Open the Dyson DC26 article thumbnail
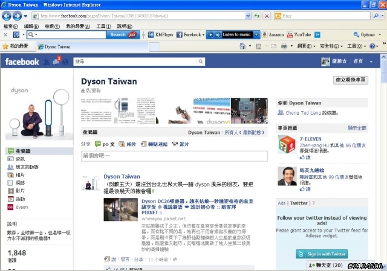The width and height of the screenshot is (387, 271). pos(120,209)
